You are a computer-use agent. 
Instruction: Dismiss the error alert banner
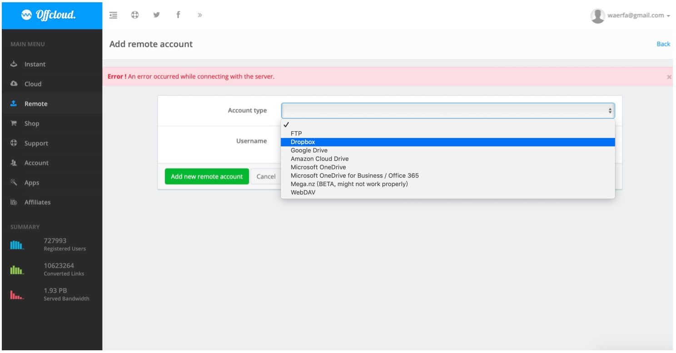pyautogui.click(x=669, y=77)
